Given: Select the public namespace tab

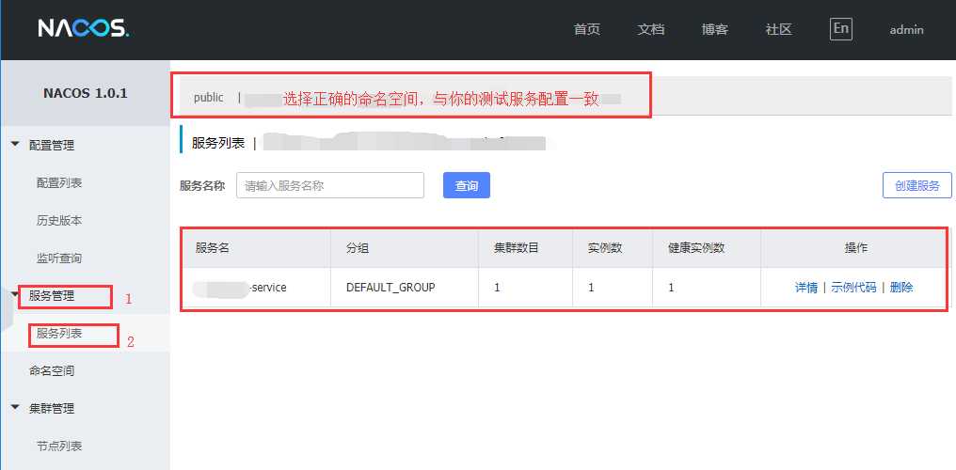Looking at the screenshot, I should [209, 98].
